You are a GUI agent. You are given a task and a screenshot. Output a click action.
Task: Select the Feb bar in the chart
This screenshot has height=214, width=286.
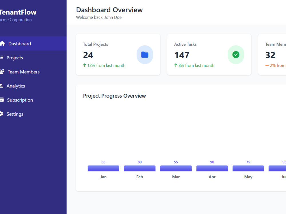pos(140,168)
